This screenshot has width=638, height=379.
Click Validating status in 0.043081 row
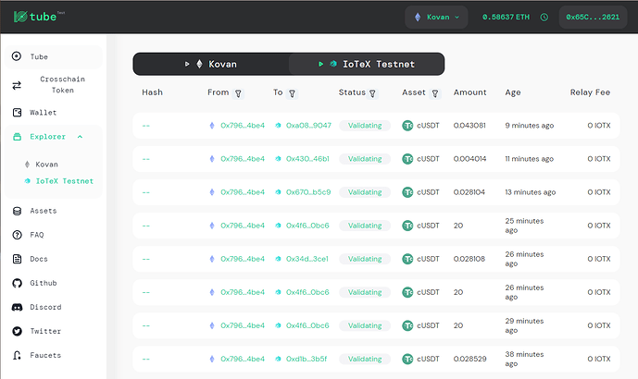click(x=365, y=126)
